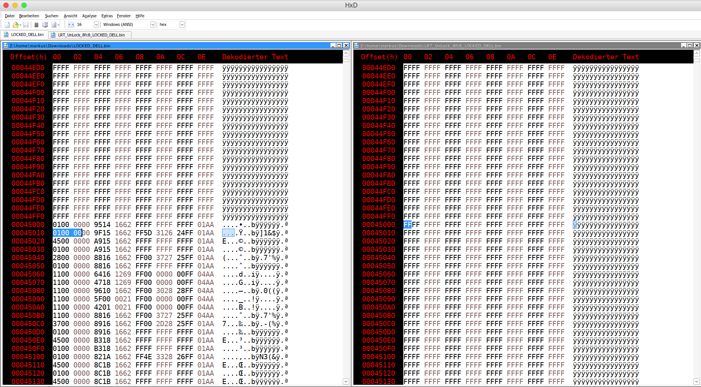The width and height of the screenshot is (701, 387).
Task: Open a file with the folder icon
Action: 15,25
